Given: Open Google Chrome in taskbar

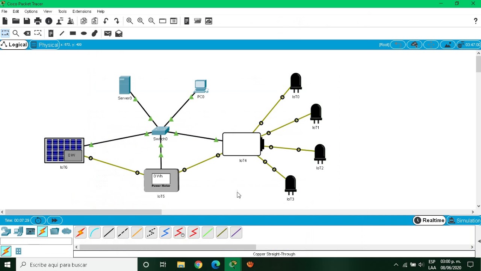Looking at the screenshot, I should click(x=198, y=265).
